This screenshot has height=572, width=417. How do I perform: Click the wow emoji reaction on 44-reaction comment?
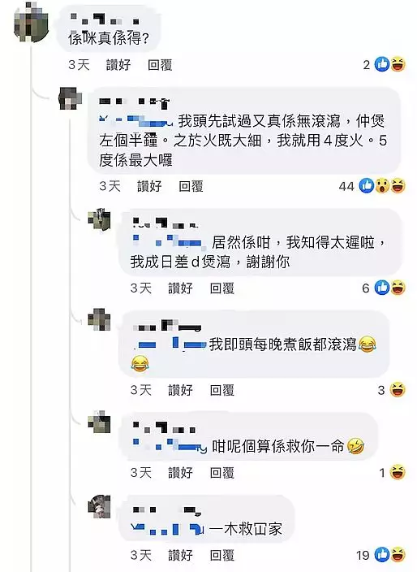click(x=382, y=186)
